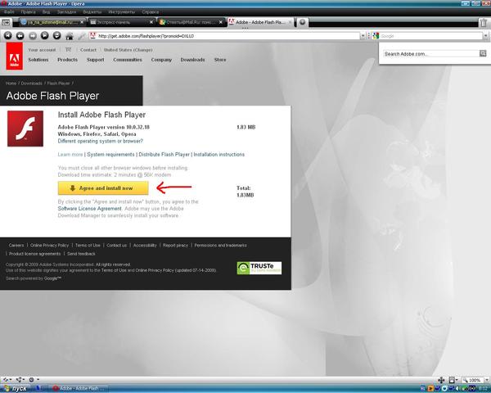Go back using the Back arrow button

pyautogui.click(x=20, y=36)
